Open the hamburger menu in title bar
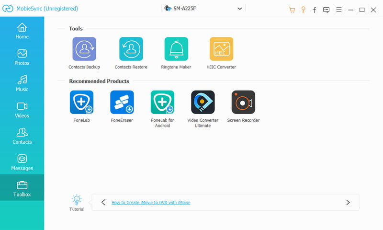The height and width of the screenshot is (230, 383). pyautogui.click(x=339, y=10)
